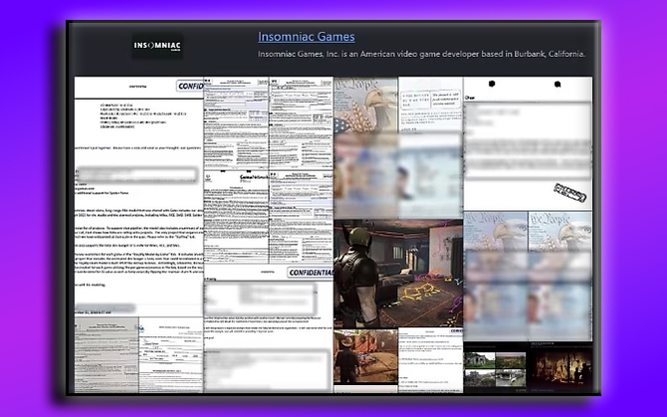Click the Insomniac Games company description text
The height and width of the screenshot is (417, 667).
click(421, 54)
